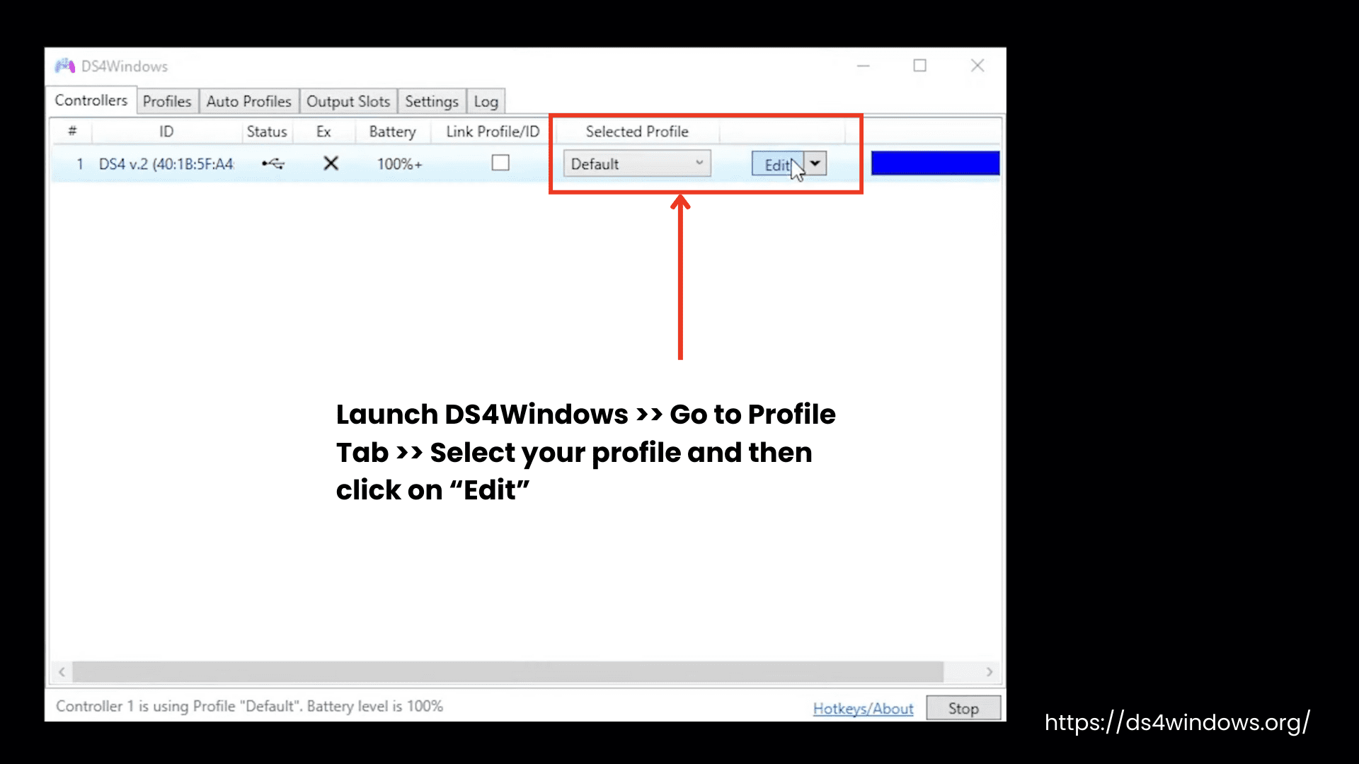Click the Status column header
This screenshot has width=1359, height=764.
coord(267,132)
